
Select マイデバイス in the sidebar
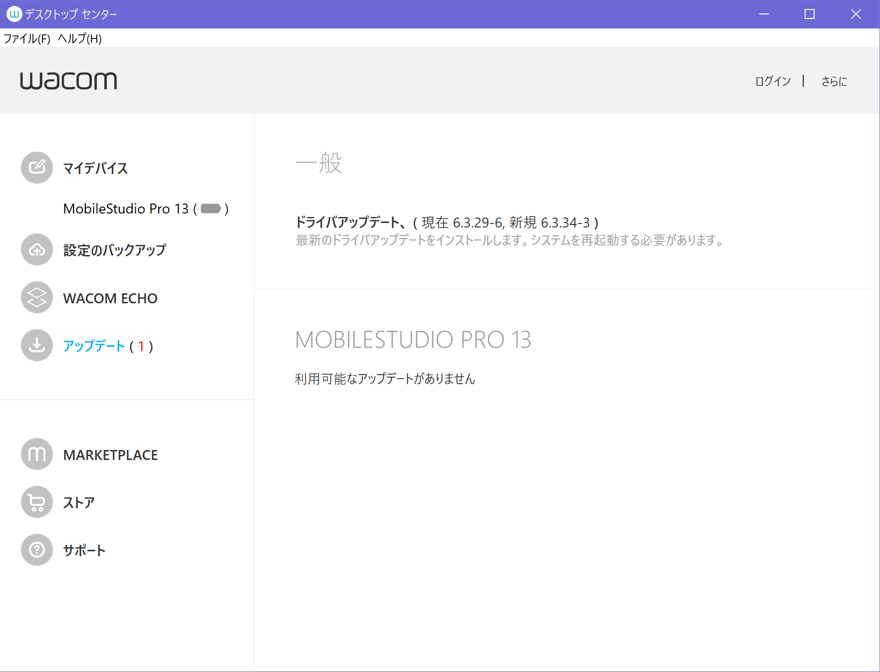tap(95, 168)
